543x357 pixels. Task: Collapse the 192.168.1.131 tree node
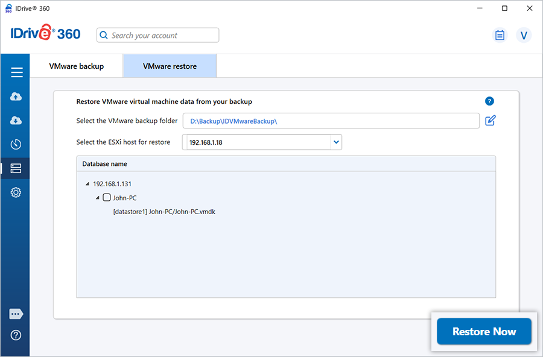(87, 184)
